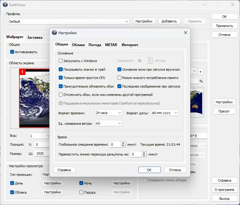Click Текущее время 21:51:44 text
This screenshot has height=205, width=240.
[160, 144]
